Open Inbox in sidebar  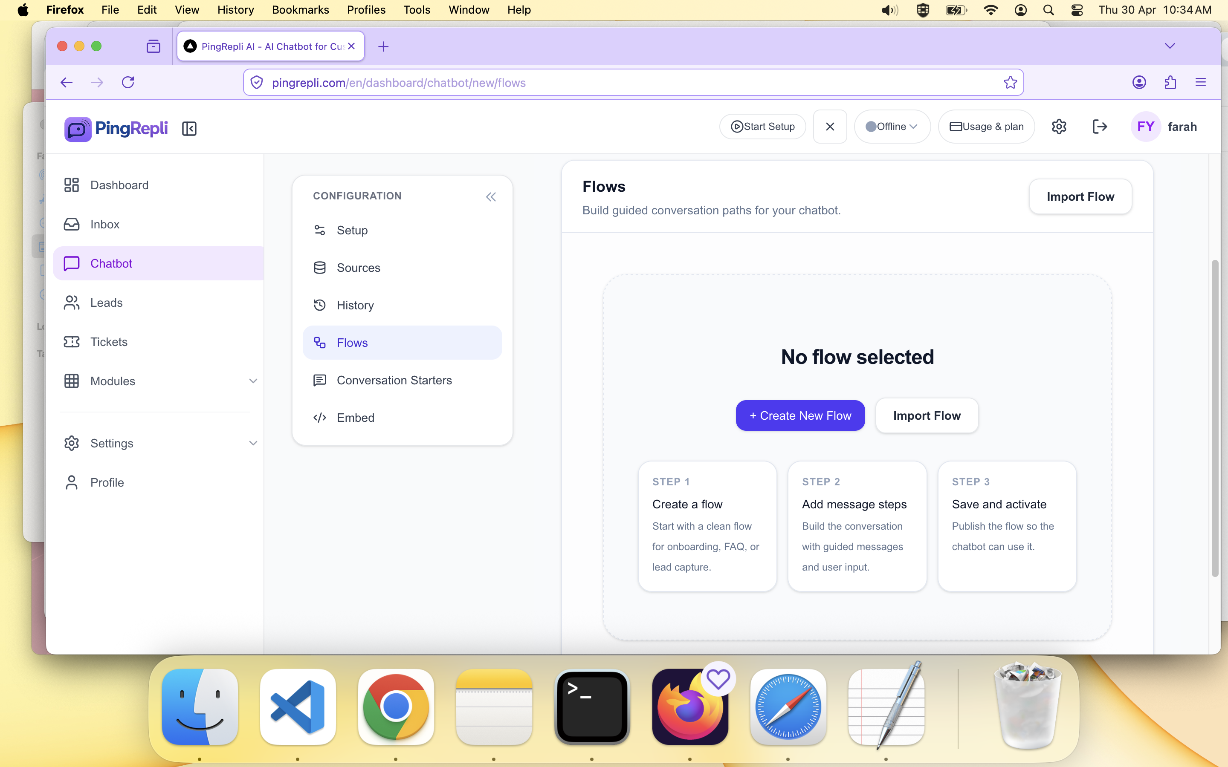158,224
